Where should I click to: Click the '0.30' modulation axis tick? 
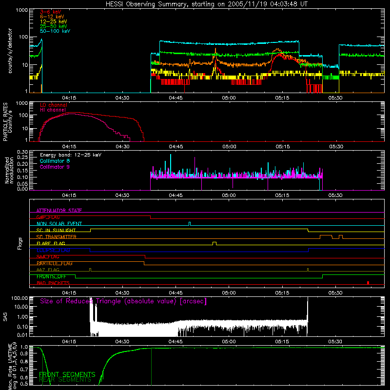22,152
